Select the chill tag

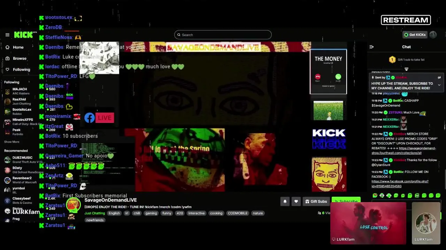click(x=137, y=213)
